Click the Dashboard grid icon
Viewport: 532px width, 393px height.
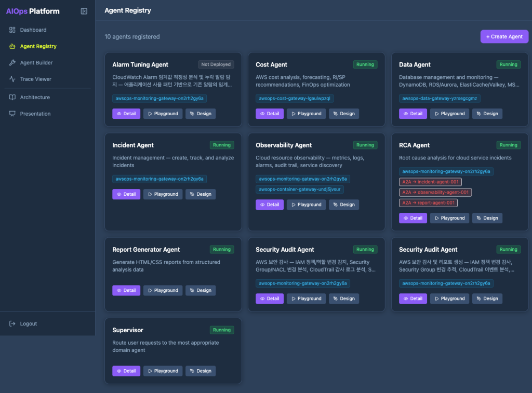tap(12, 30)
